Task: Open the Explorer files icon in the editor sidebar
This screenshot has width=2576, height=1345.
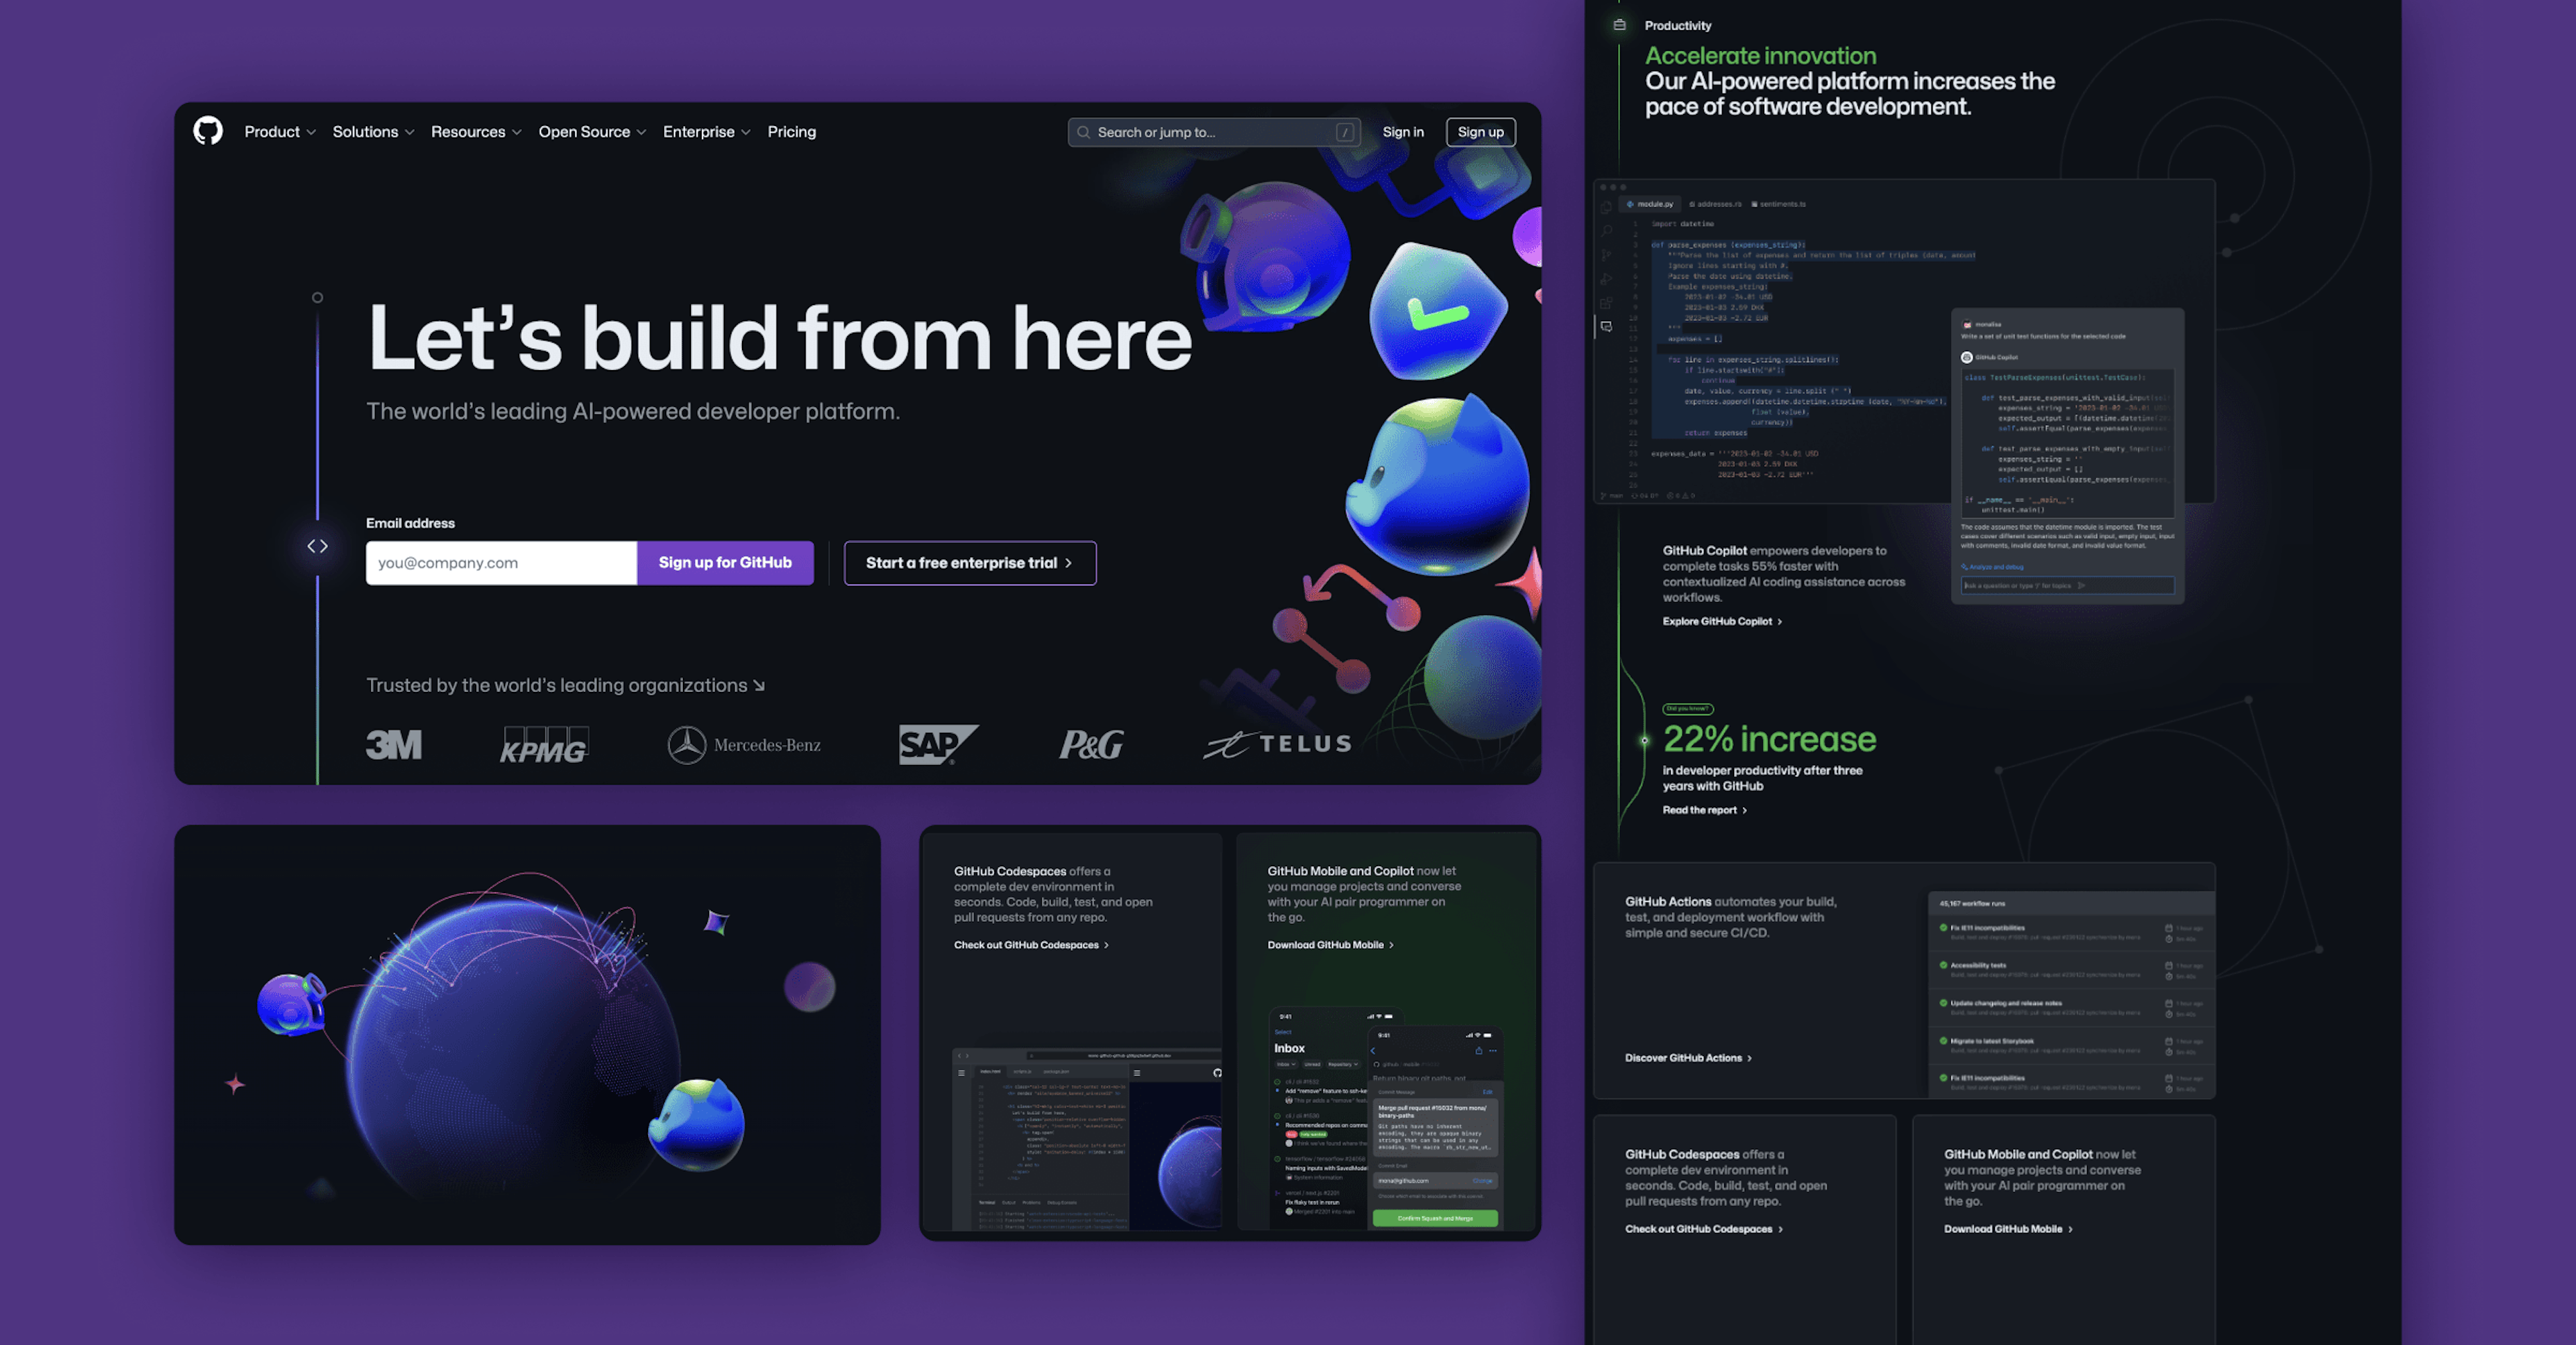Action: tap(1606, 207)
